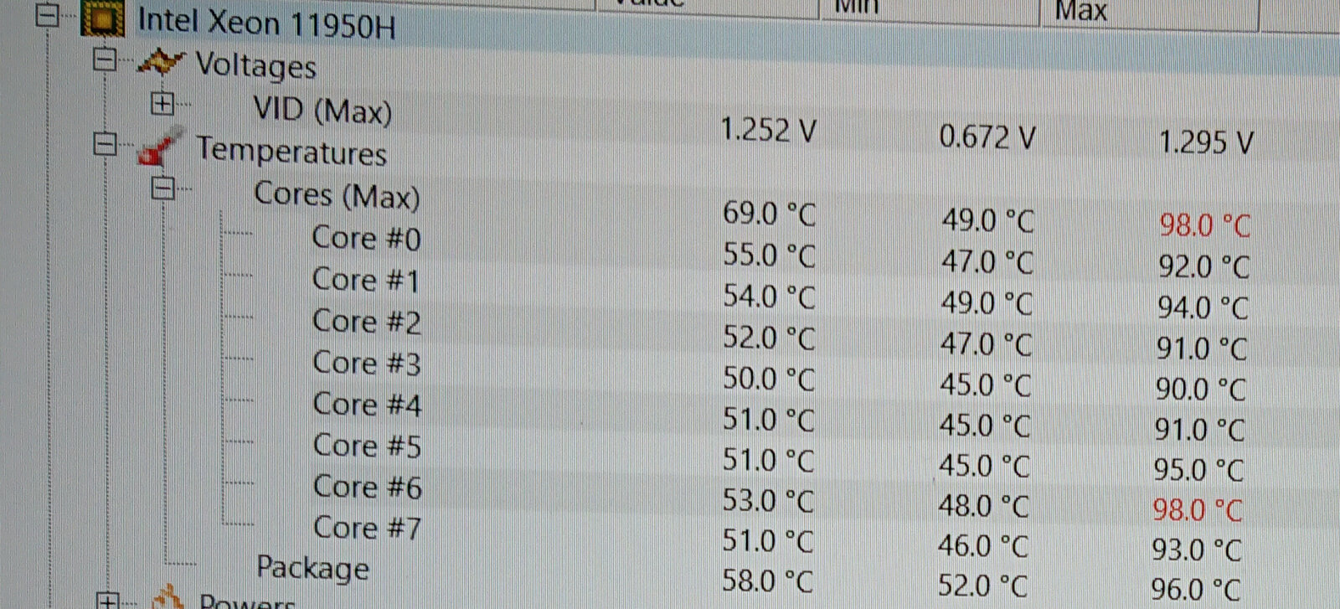Select the Core #7 temperature row
1340x609 pixels.
point(366,528)
